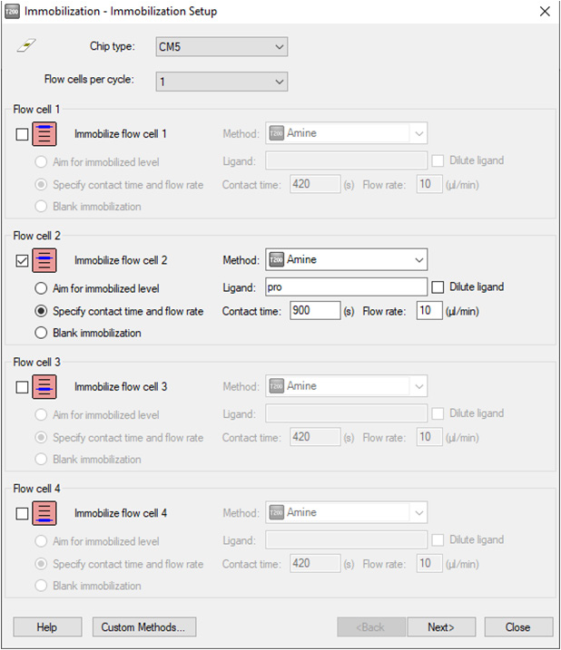The image size is (561, 650).
Task: Choose Blank immobilization for flow cell 2
Action: [x=41, y=333]
